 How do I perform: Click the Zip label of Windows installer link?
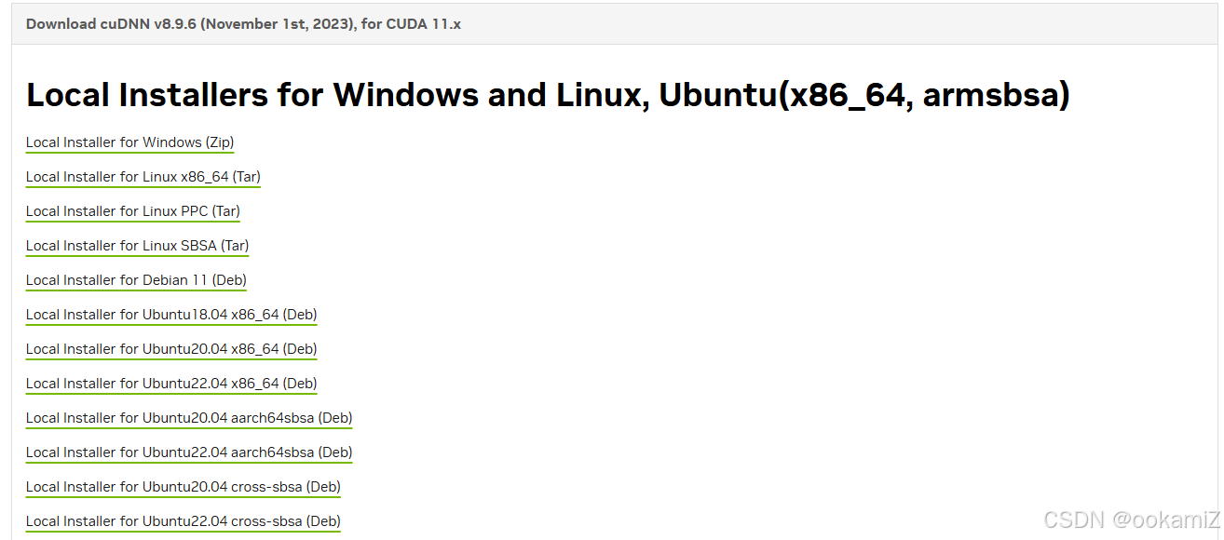coord(220,142)
